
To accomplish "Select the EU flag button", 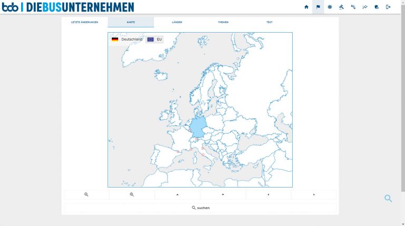I will 155,40.
